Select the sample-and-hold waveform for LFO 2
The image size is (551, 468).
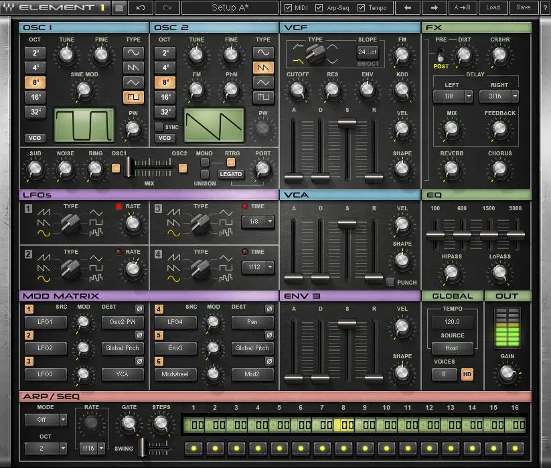[94, 277]
